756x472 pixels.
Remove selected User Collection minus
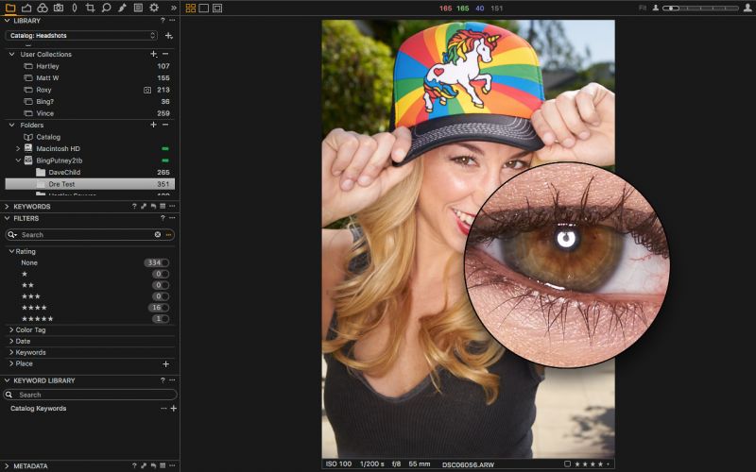point(165,54)
